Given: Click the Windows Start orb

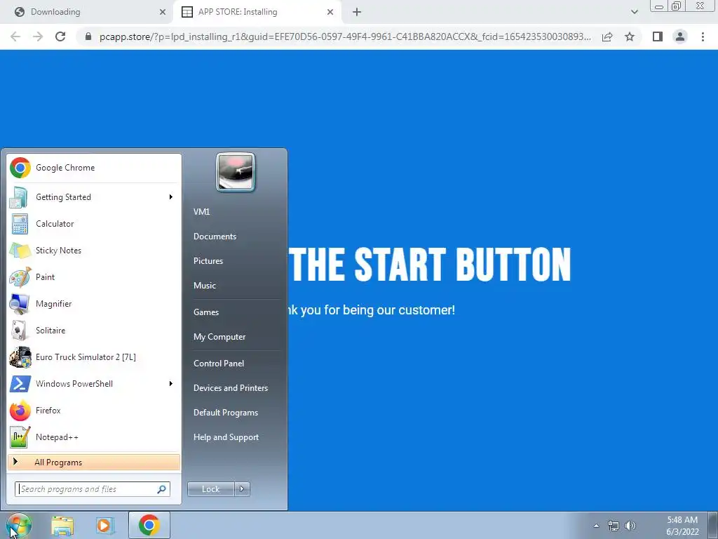Looking at the screenshot, I should 18,525.
